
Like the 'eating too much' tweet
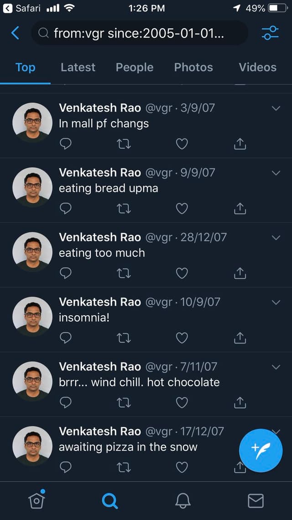click(x=182, y=273)
